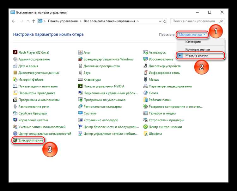Open the Автозапуск icon

pyautogui.click(x=145, y=52)
